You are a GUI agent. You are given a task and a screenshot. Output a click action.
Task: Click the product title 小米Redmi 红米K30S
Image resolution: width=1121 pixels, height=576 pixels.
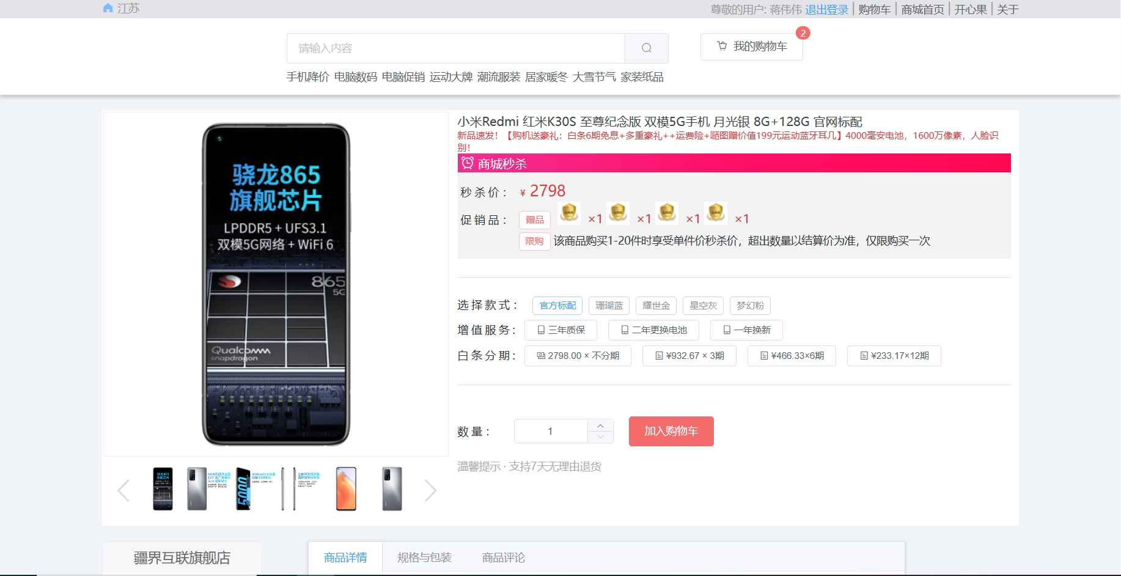click(660, 122)
